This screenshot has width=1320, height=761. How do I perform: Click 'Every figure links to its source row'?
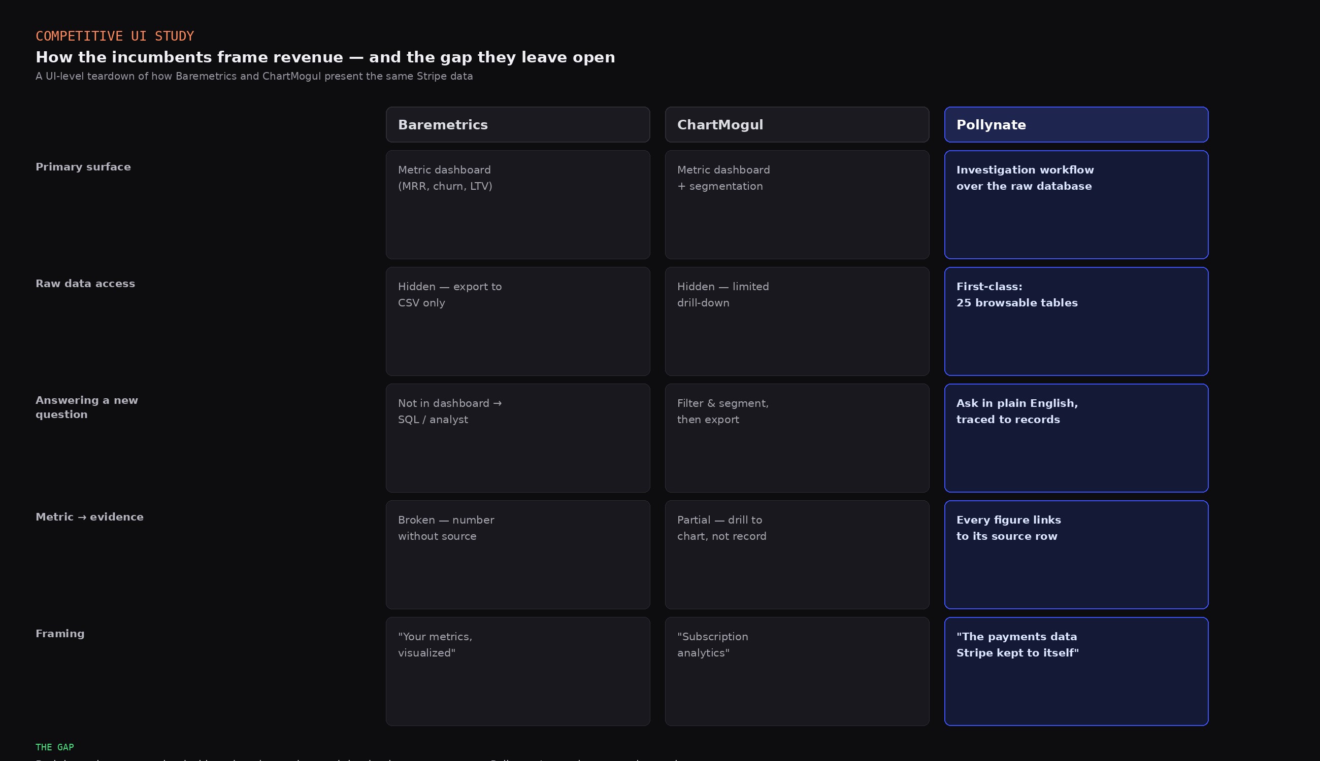(x=1076, y=555)
